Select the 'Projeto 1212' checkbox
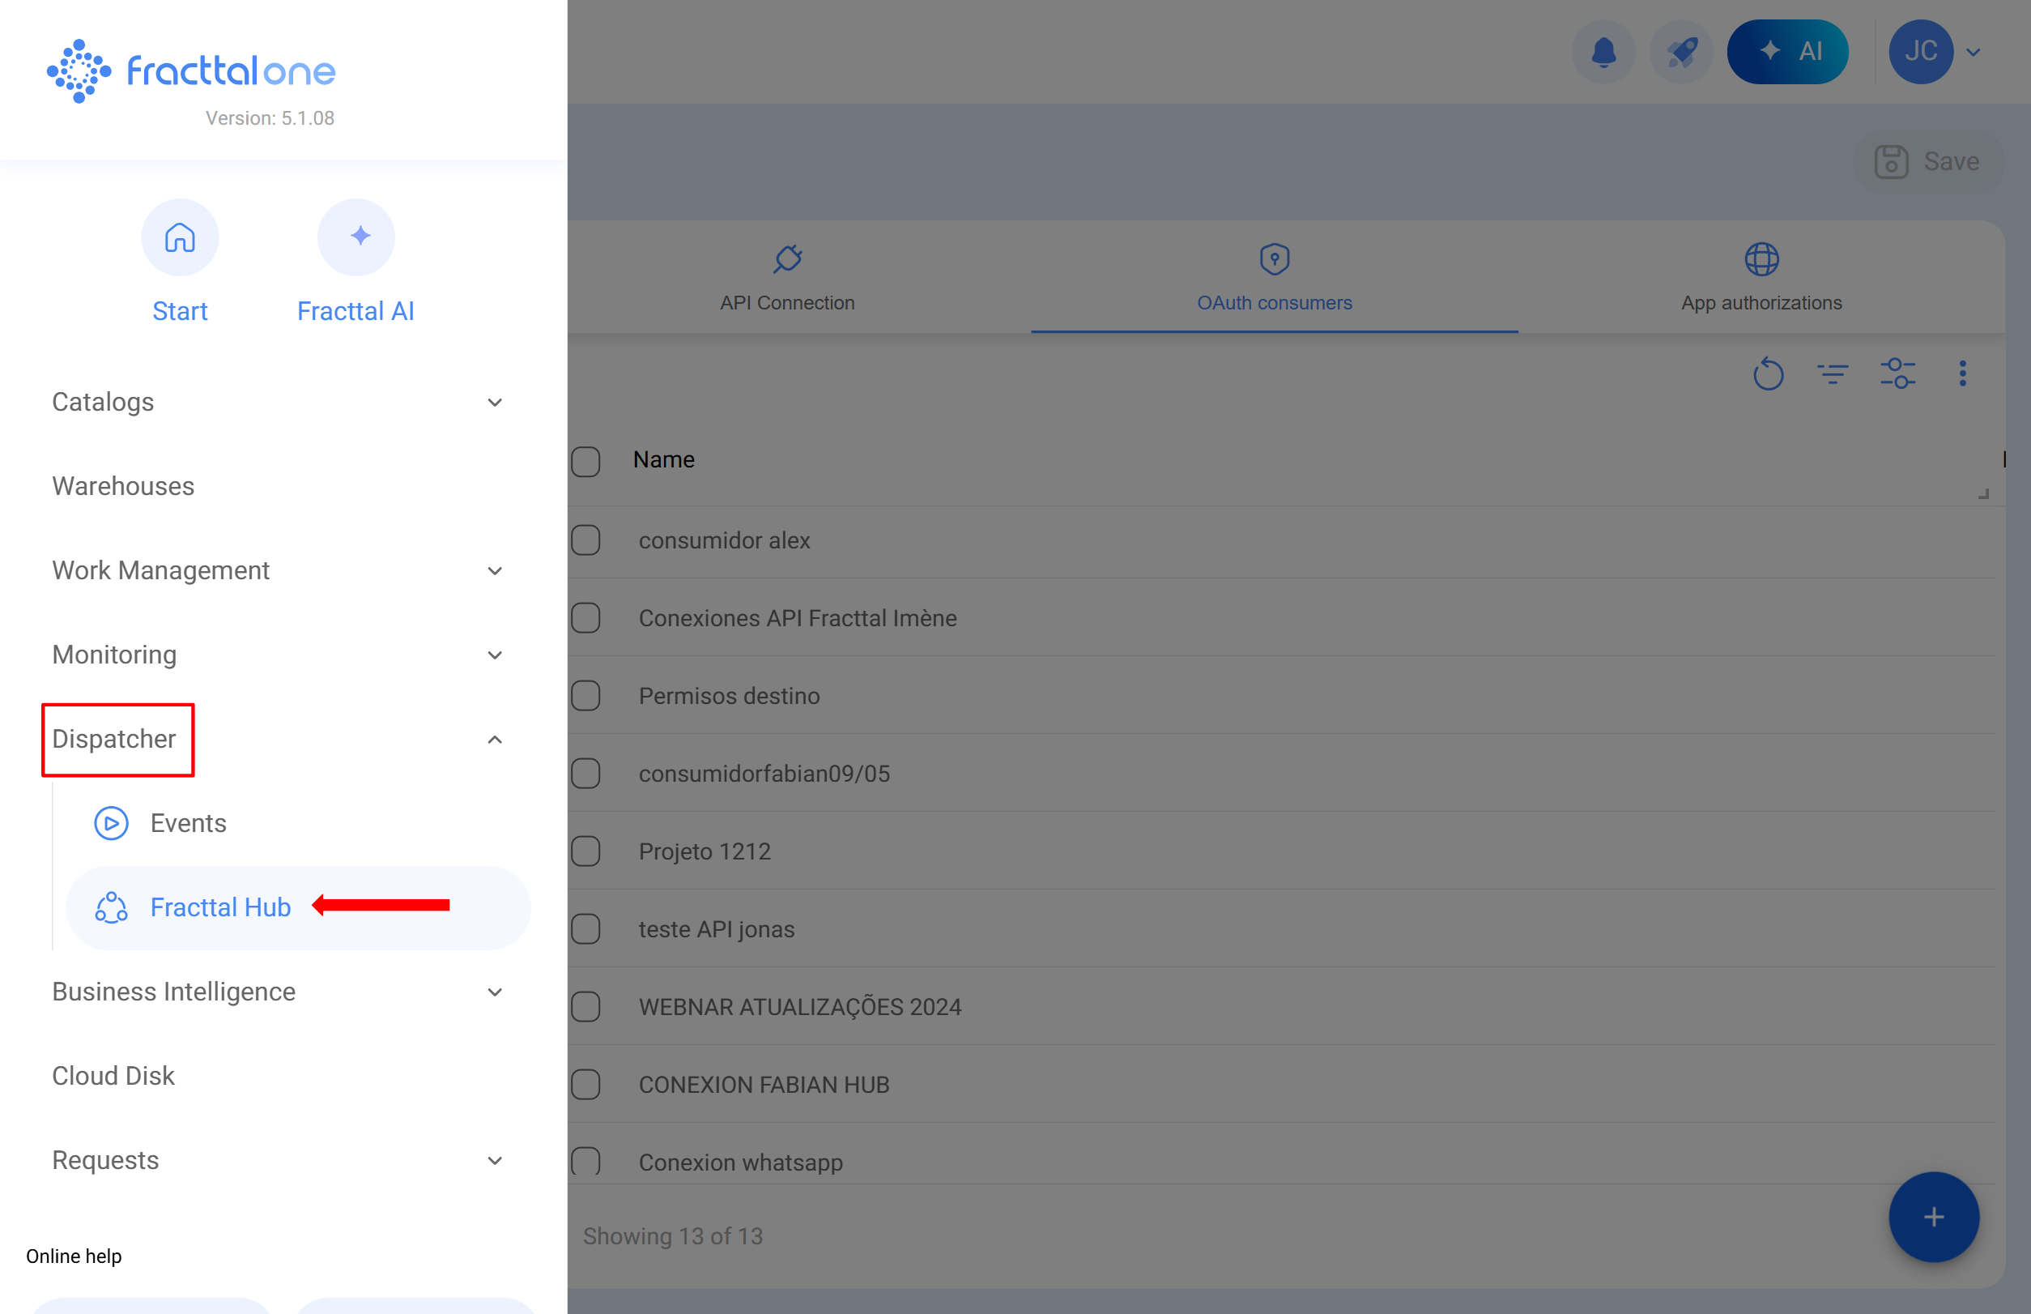The image size is (2031, 1314). [586, 851]
